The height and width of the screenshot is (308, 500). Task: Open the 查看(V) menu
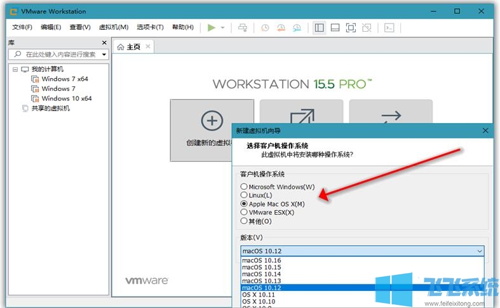click(80, 27)
